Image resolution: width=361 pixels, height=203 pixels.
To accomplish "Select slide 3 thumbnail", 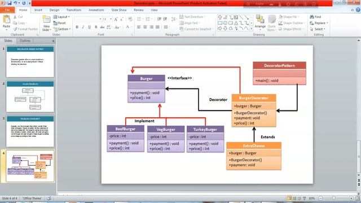I will tap(30, 131).
